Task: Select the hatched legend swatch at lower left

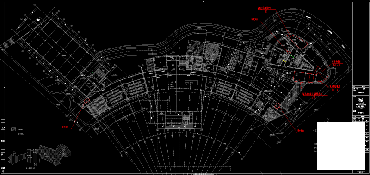Action: [13, 129]
